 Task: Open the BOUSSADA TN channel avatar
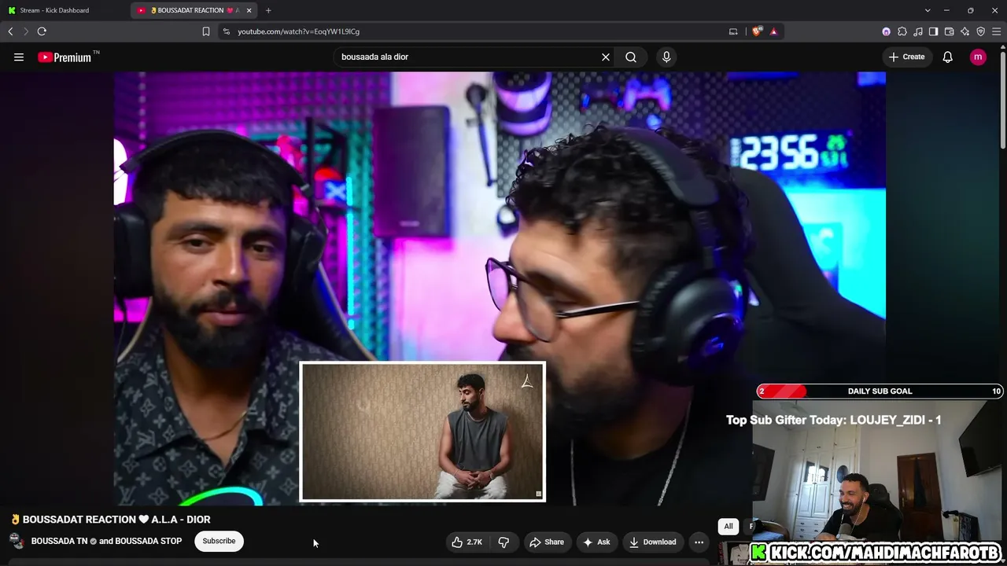coord(17,541)
